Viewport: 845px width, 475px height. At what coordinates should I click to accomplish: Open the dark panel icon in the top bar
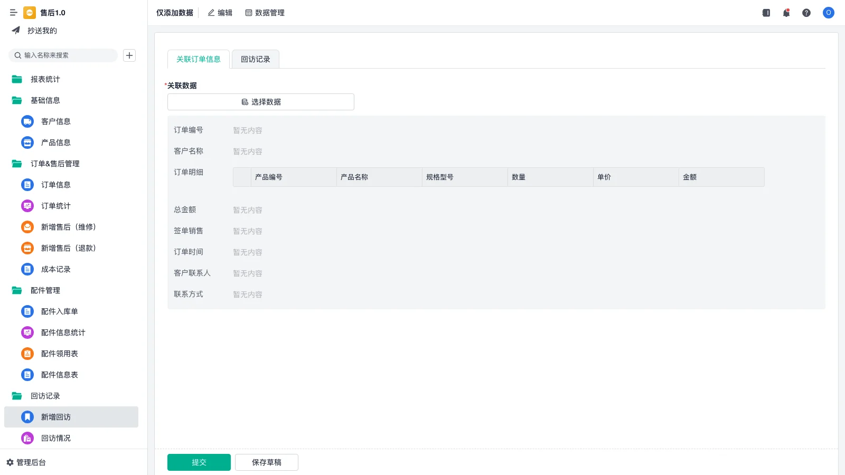click(766, 13)
